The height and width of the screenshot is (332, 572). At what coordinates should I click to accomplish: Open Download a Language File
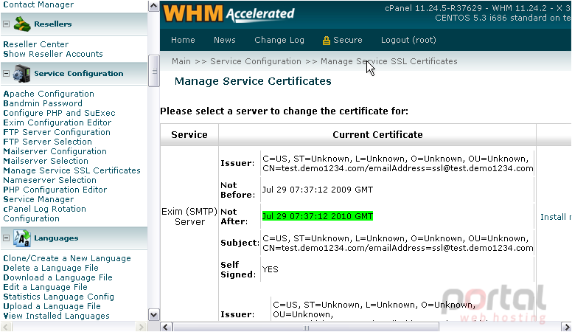(x=57, y=277)
